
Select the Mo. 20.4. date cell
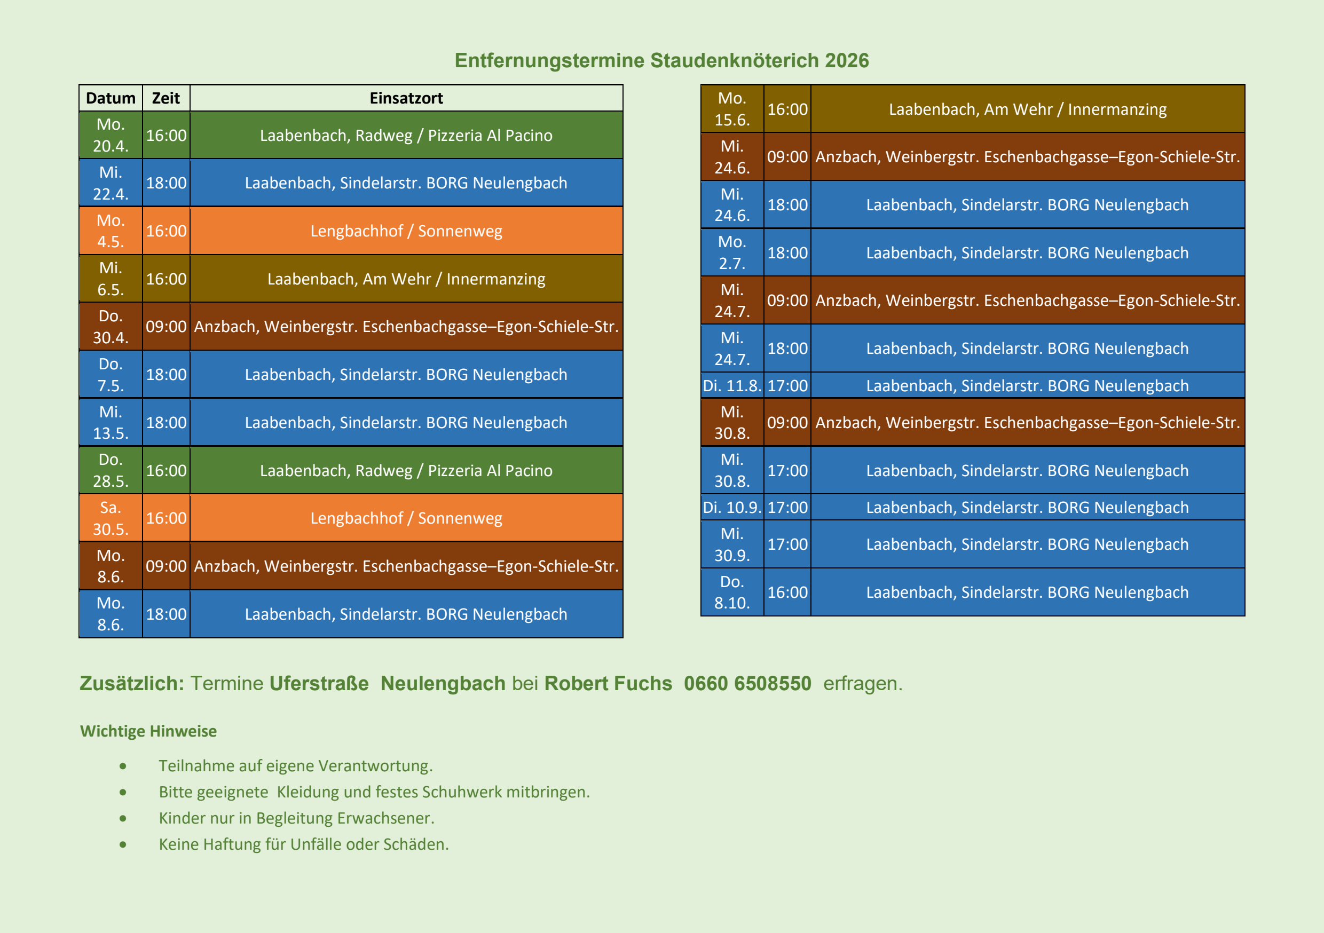coord(111,135)
